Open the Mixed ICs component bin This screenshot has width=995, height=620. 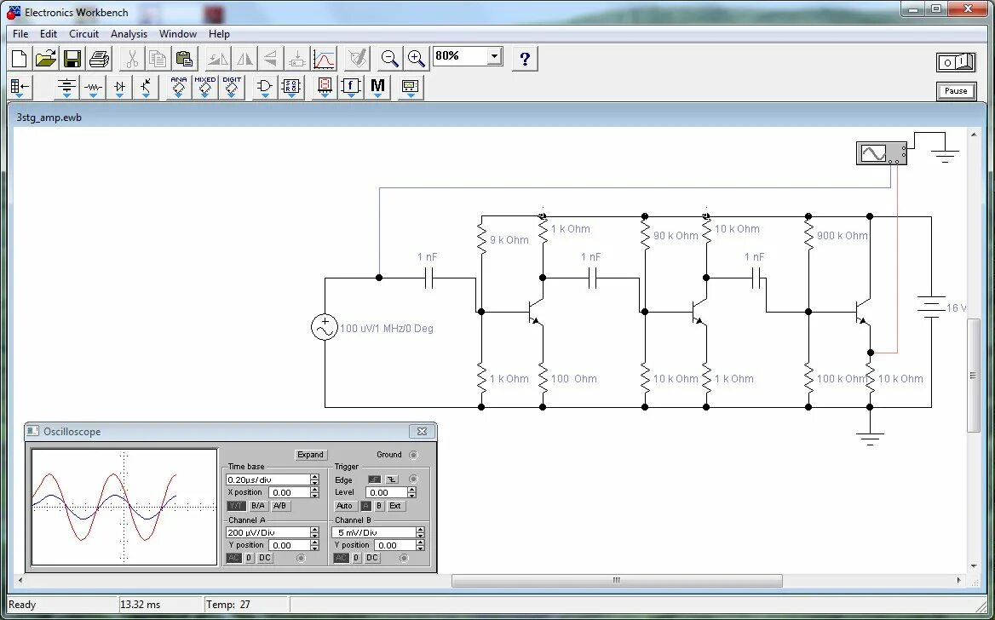click(x=204, y=87)
